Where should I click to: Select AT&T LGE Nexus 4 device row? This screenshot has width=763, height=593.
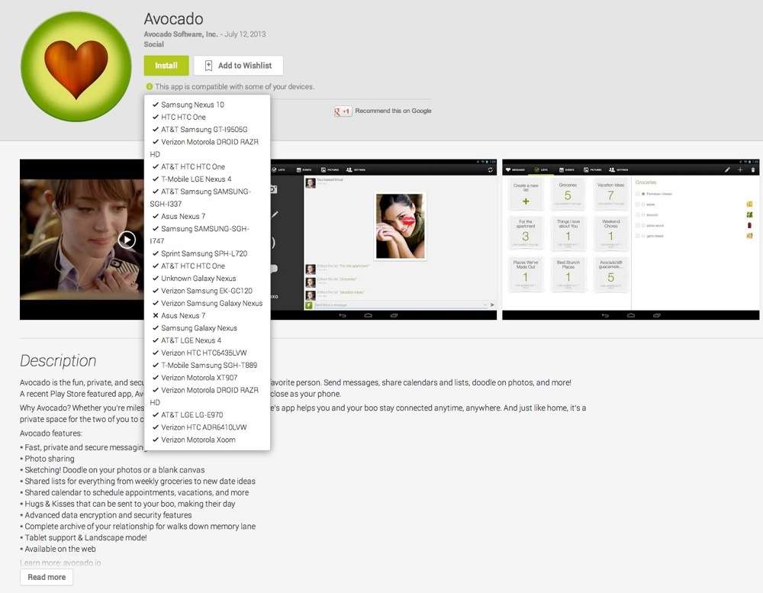click(187, 340)
